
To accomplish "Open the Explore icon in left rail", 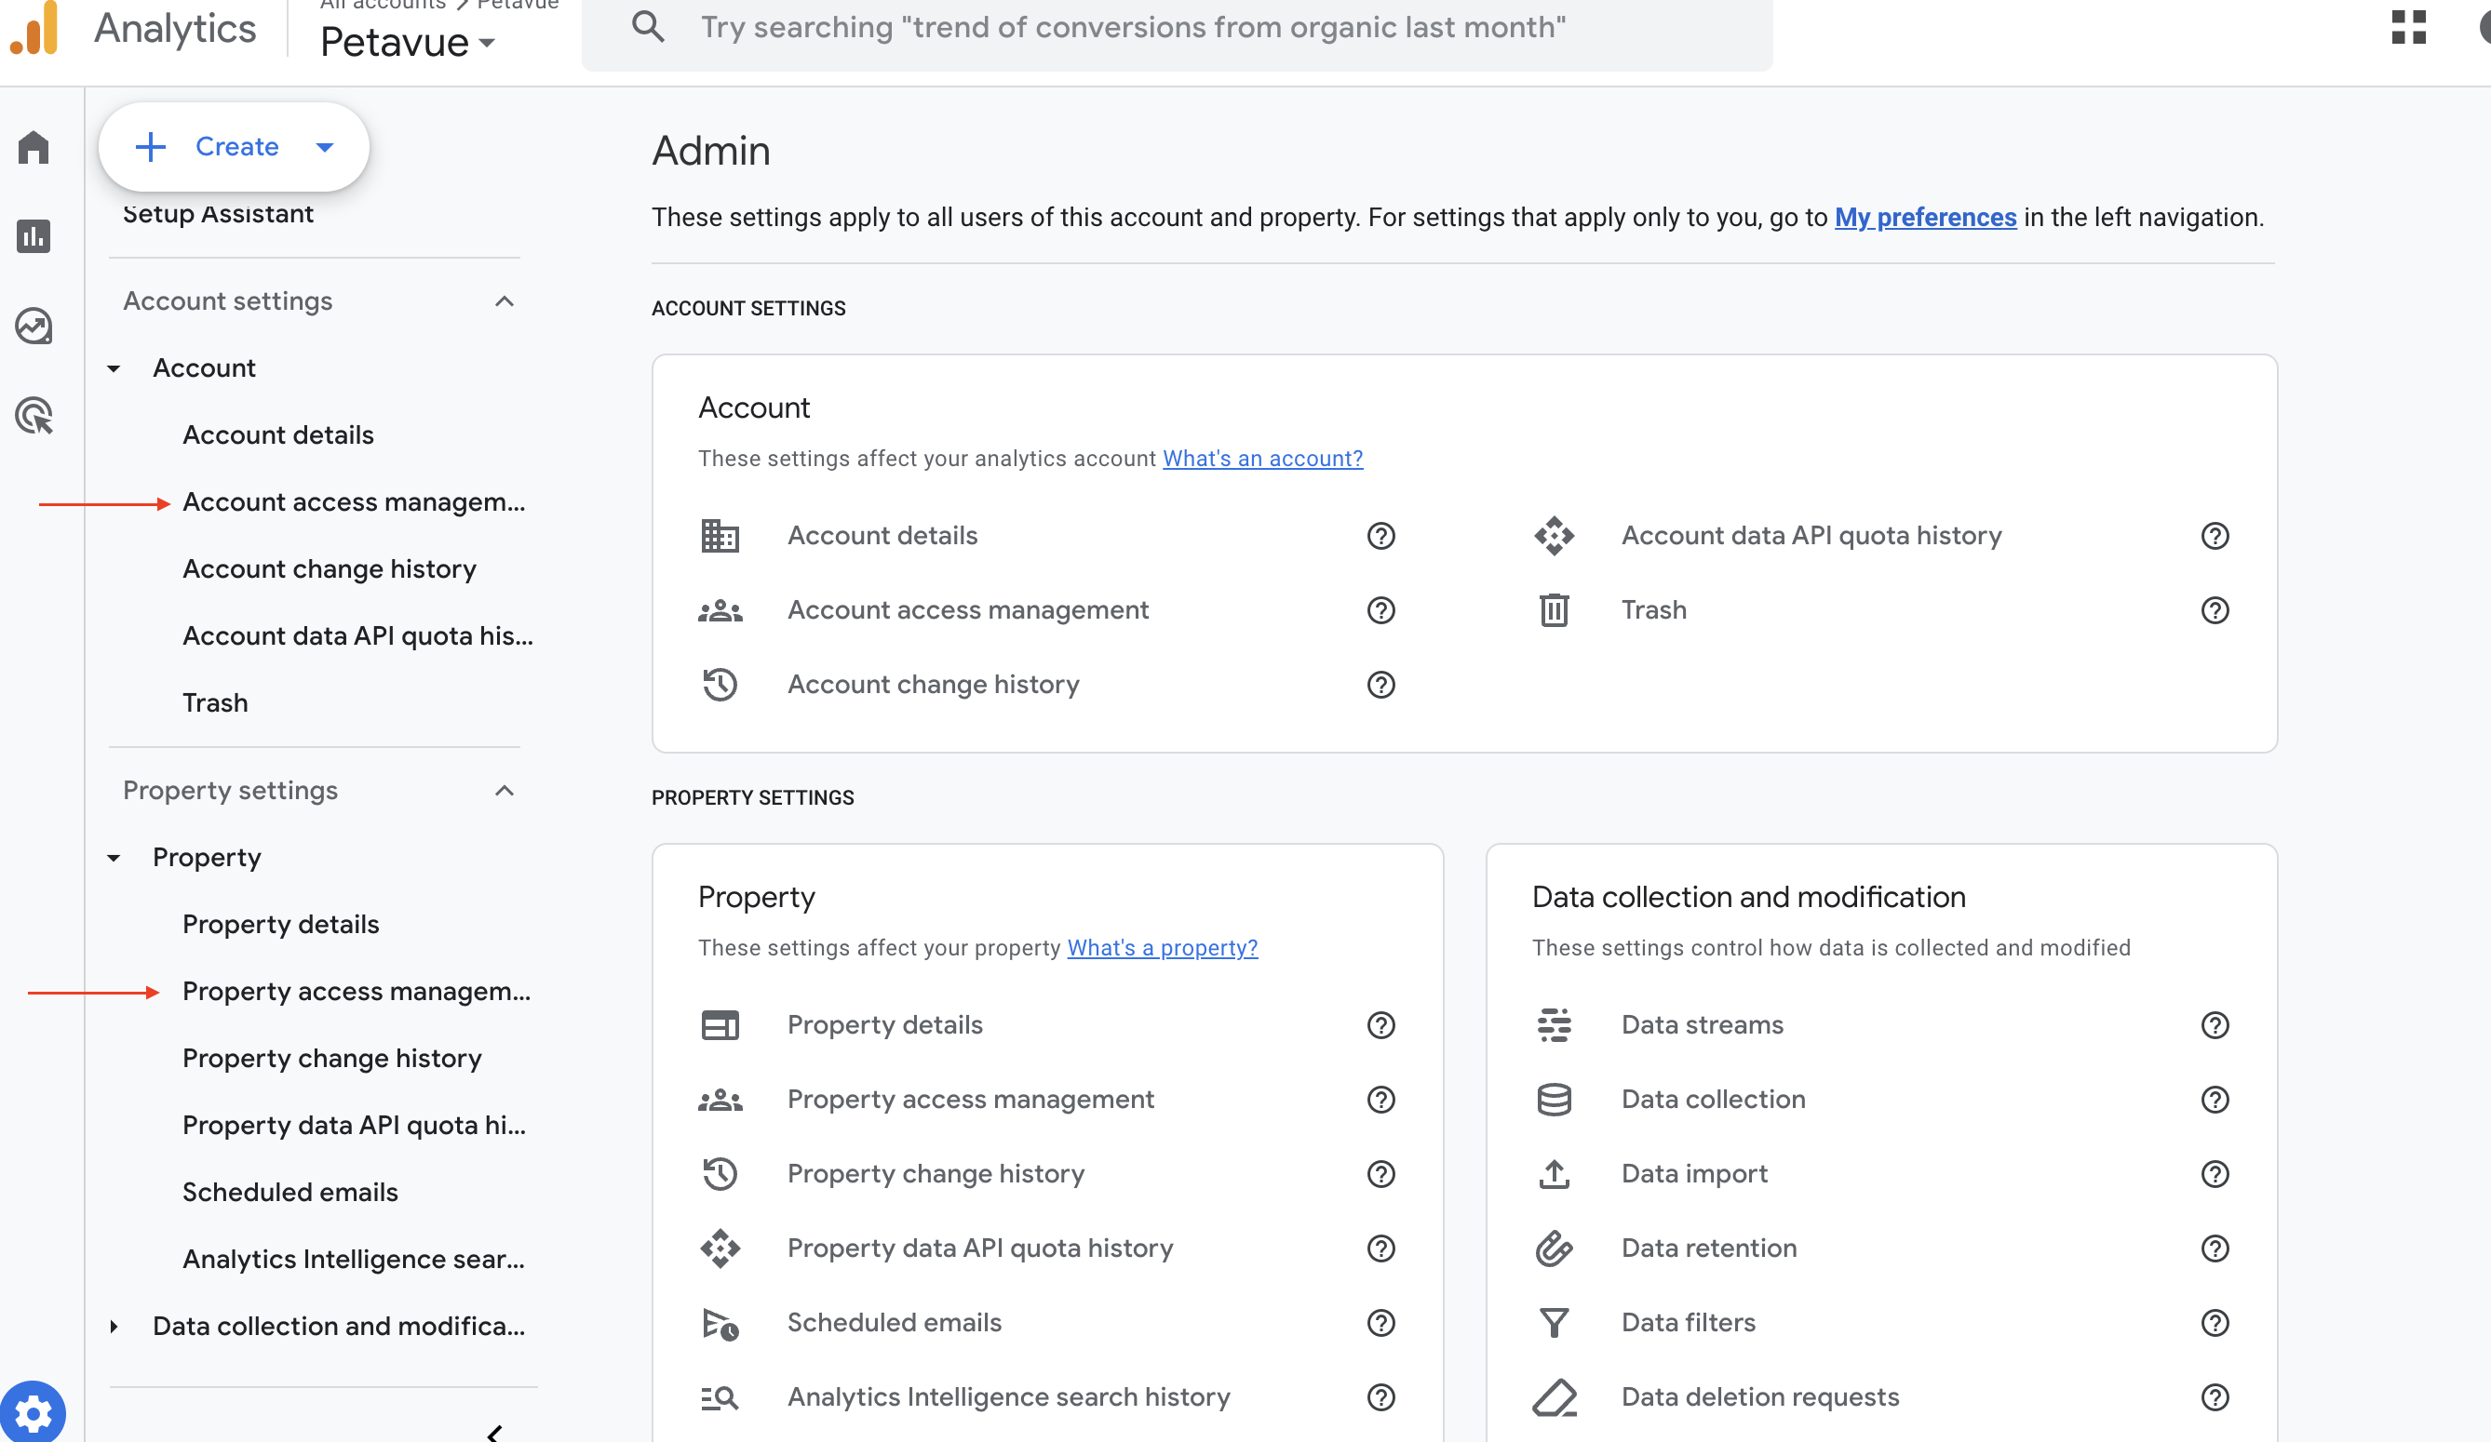I will (34, 326).
